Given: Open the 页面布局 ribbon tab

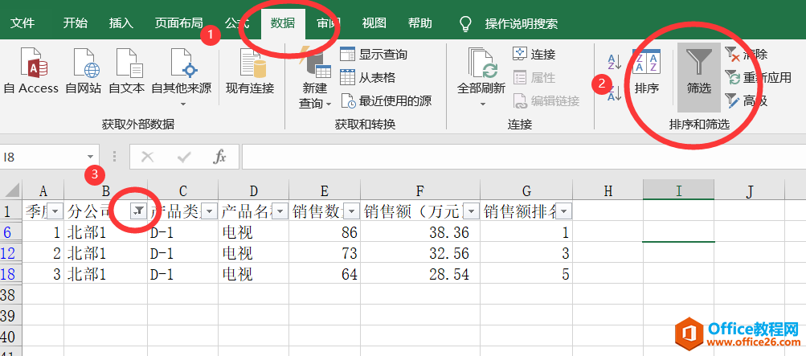Looking at the screenshot, I should point(178,23).
